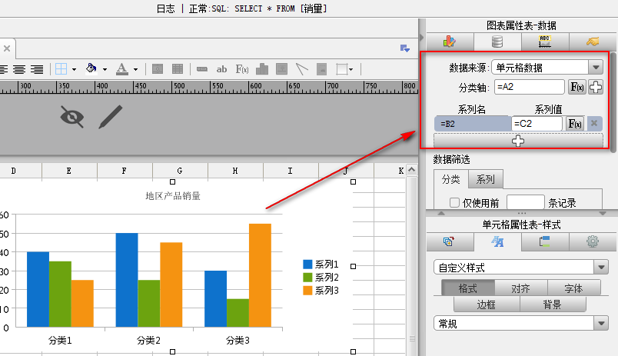Open the tab list dropdown icon
618x356 pixels.
[x=405, y=48]
